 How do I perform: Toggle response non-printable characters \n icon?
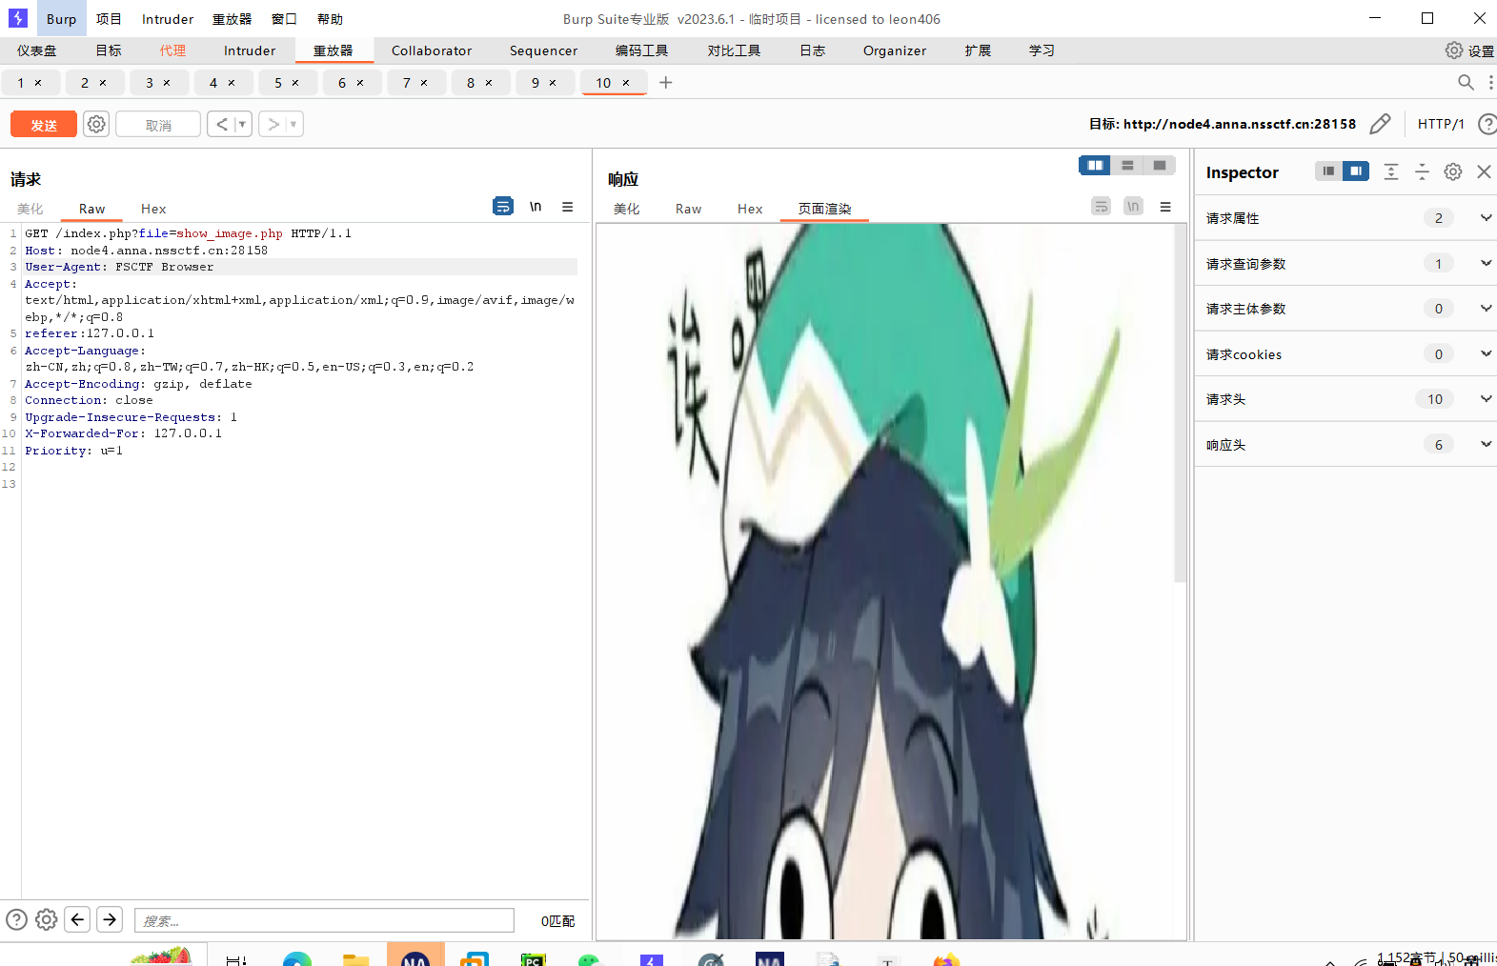pos(1133,206)
